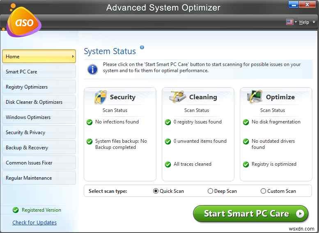Open the language flag dropdown arrow
The width and height of the screenshot is (319, 233).
point(296,22)
